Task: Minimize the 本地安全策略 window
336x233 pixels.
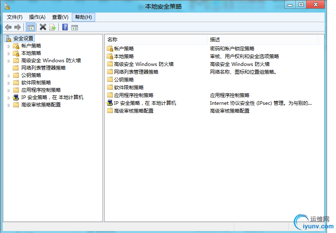Action: tap(290, 5)
